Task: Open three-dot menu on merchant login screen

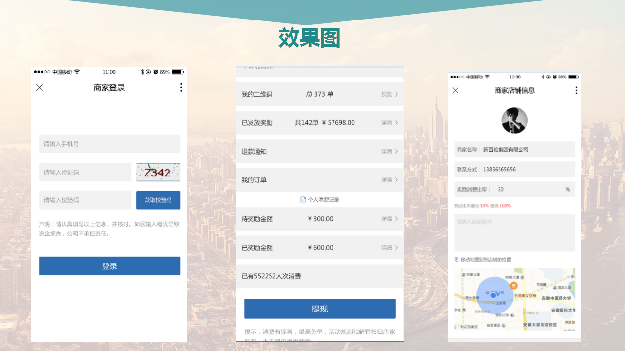Action: point(181,87)
